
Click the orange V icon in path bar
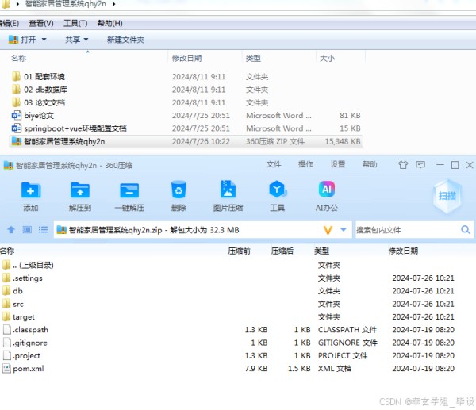pyautogui.click(x=328, y=230)
